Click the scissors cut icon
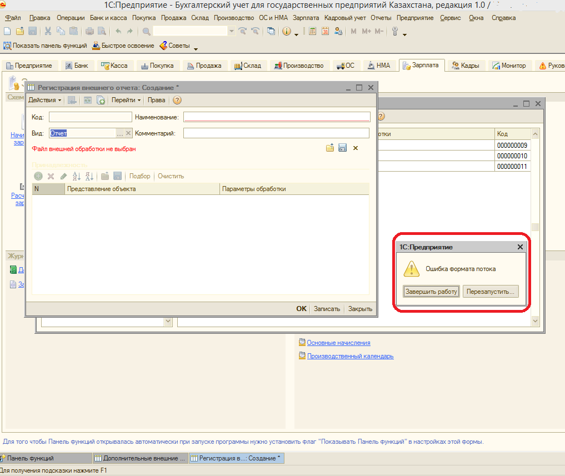The image size is (565, 476). tap(48, 32)
